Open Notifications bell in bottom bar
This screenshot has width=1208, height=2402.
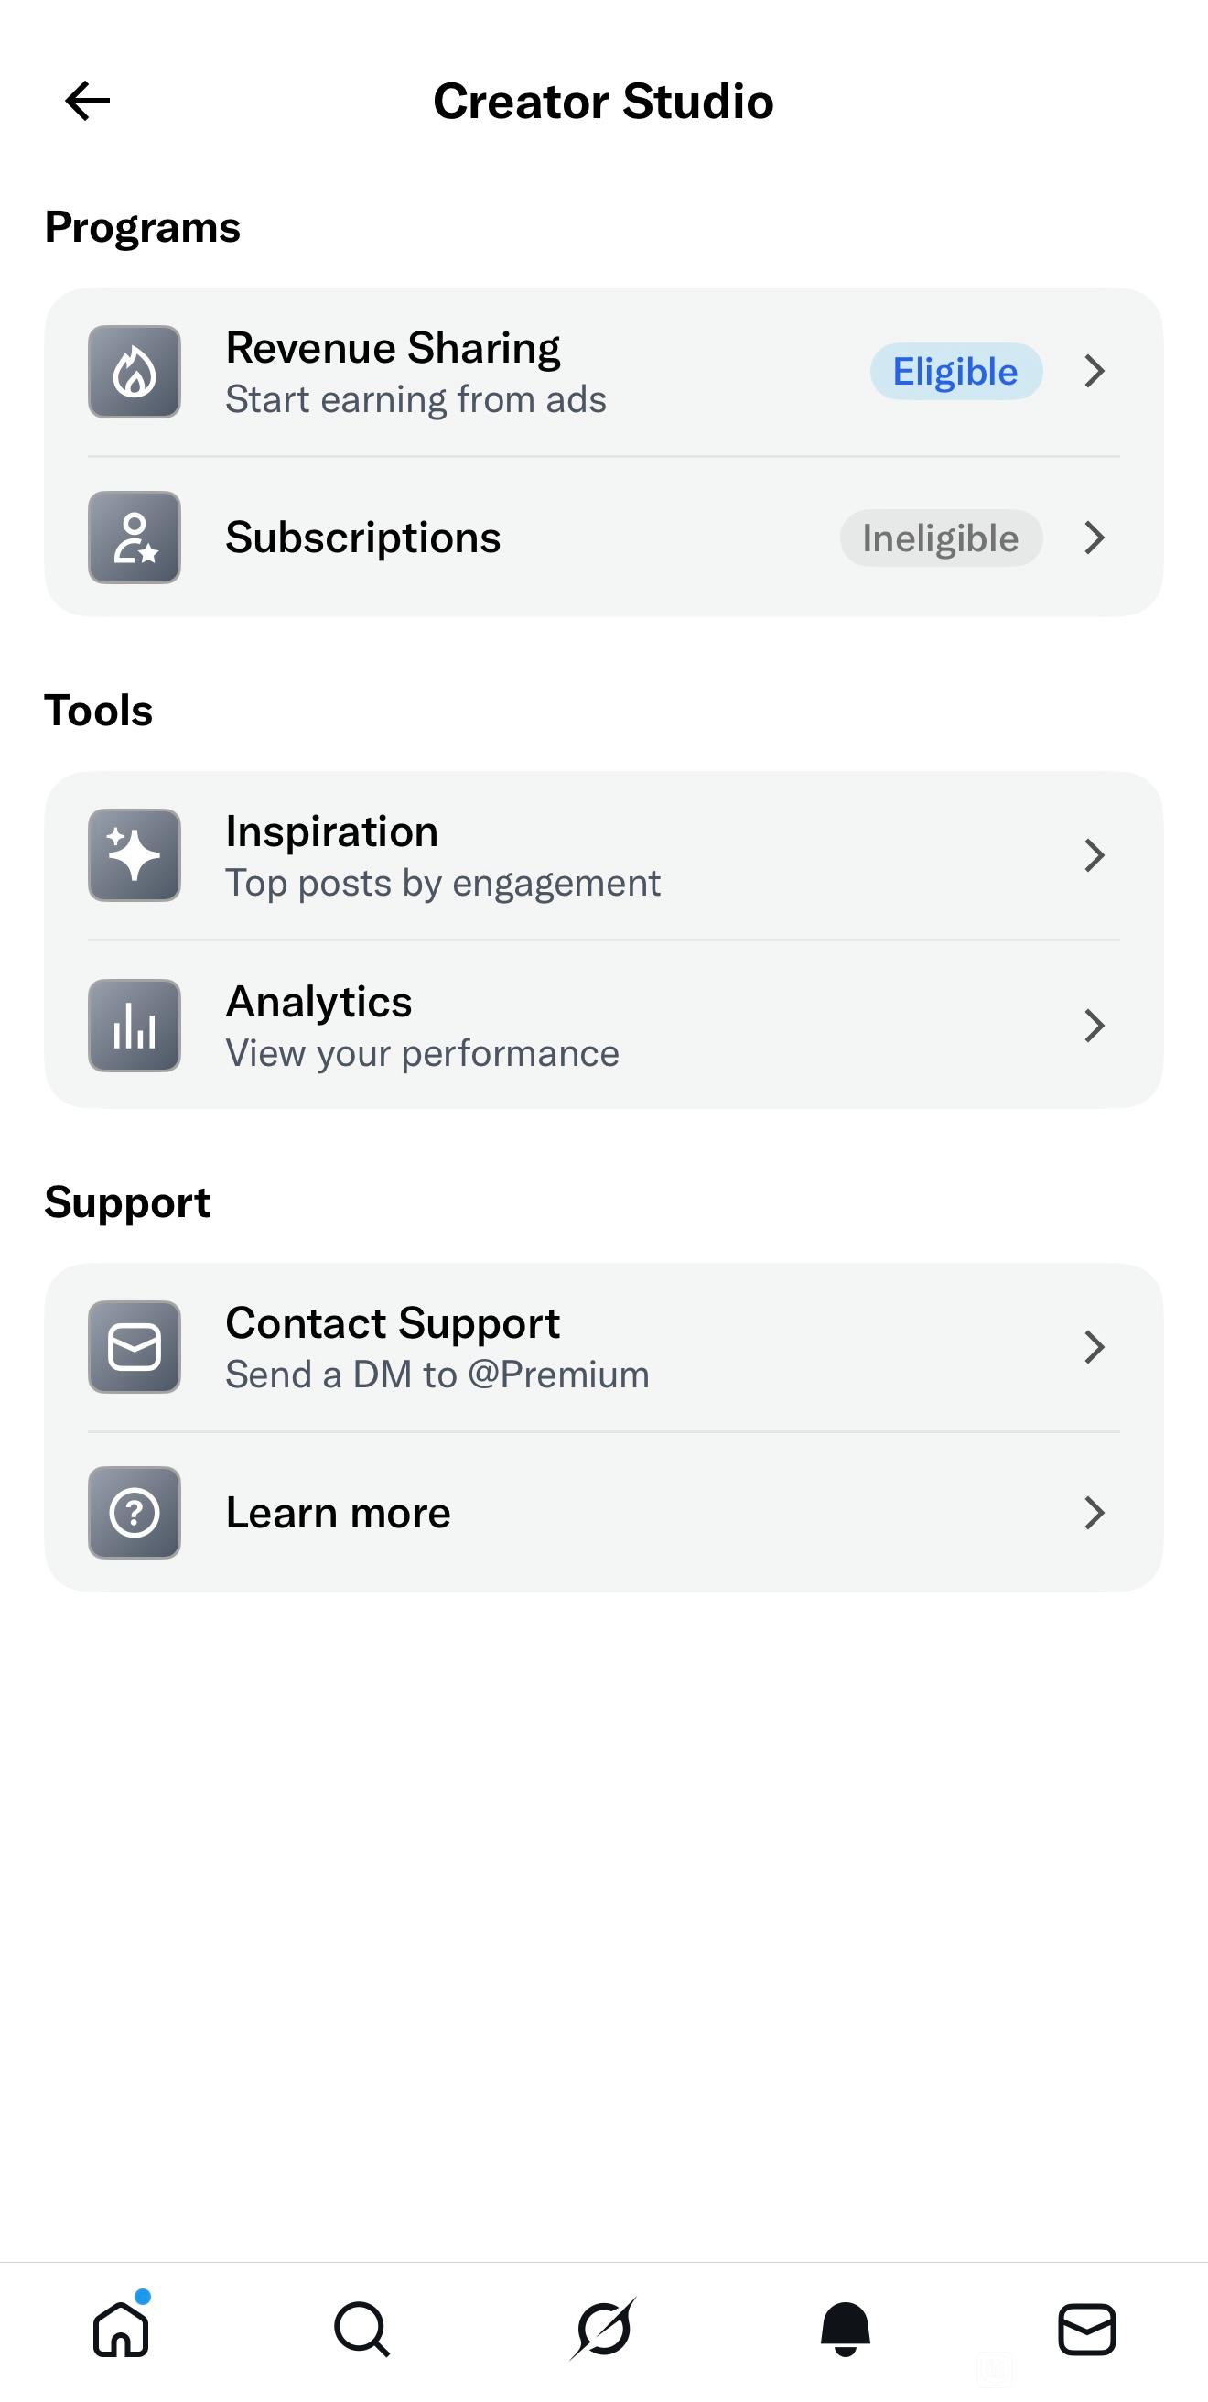pos(846,2330)
